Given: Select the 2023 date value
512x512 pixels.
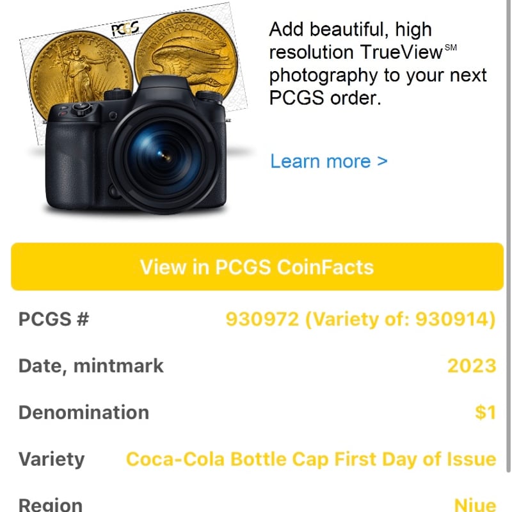Looking at the screenshot, I should click(x=471, y=365).
